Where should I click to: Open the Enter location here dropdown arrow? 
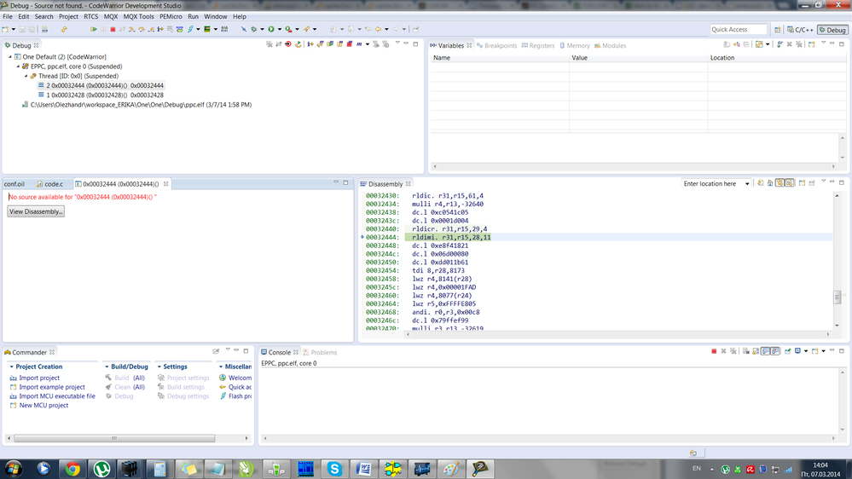tap(747, 183)
